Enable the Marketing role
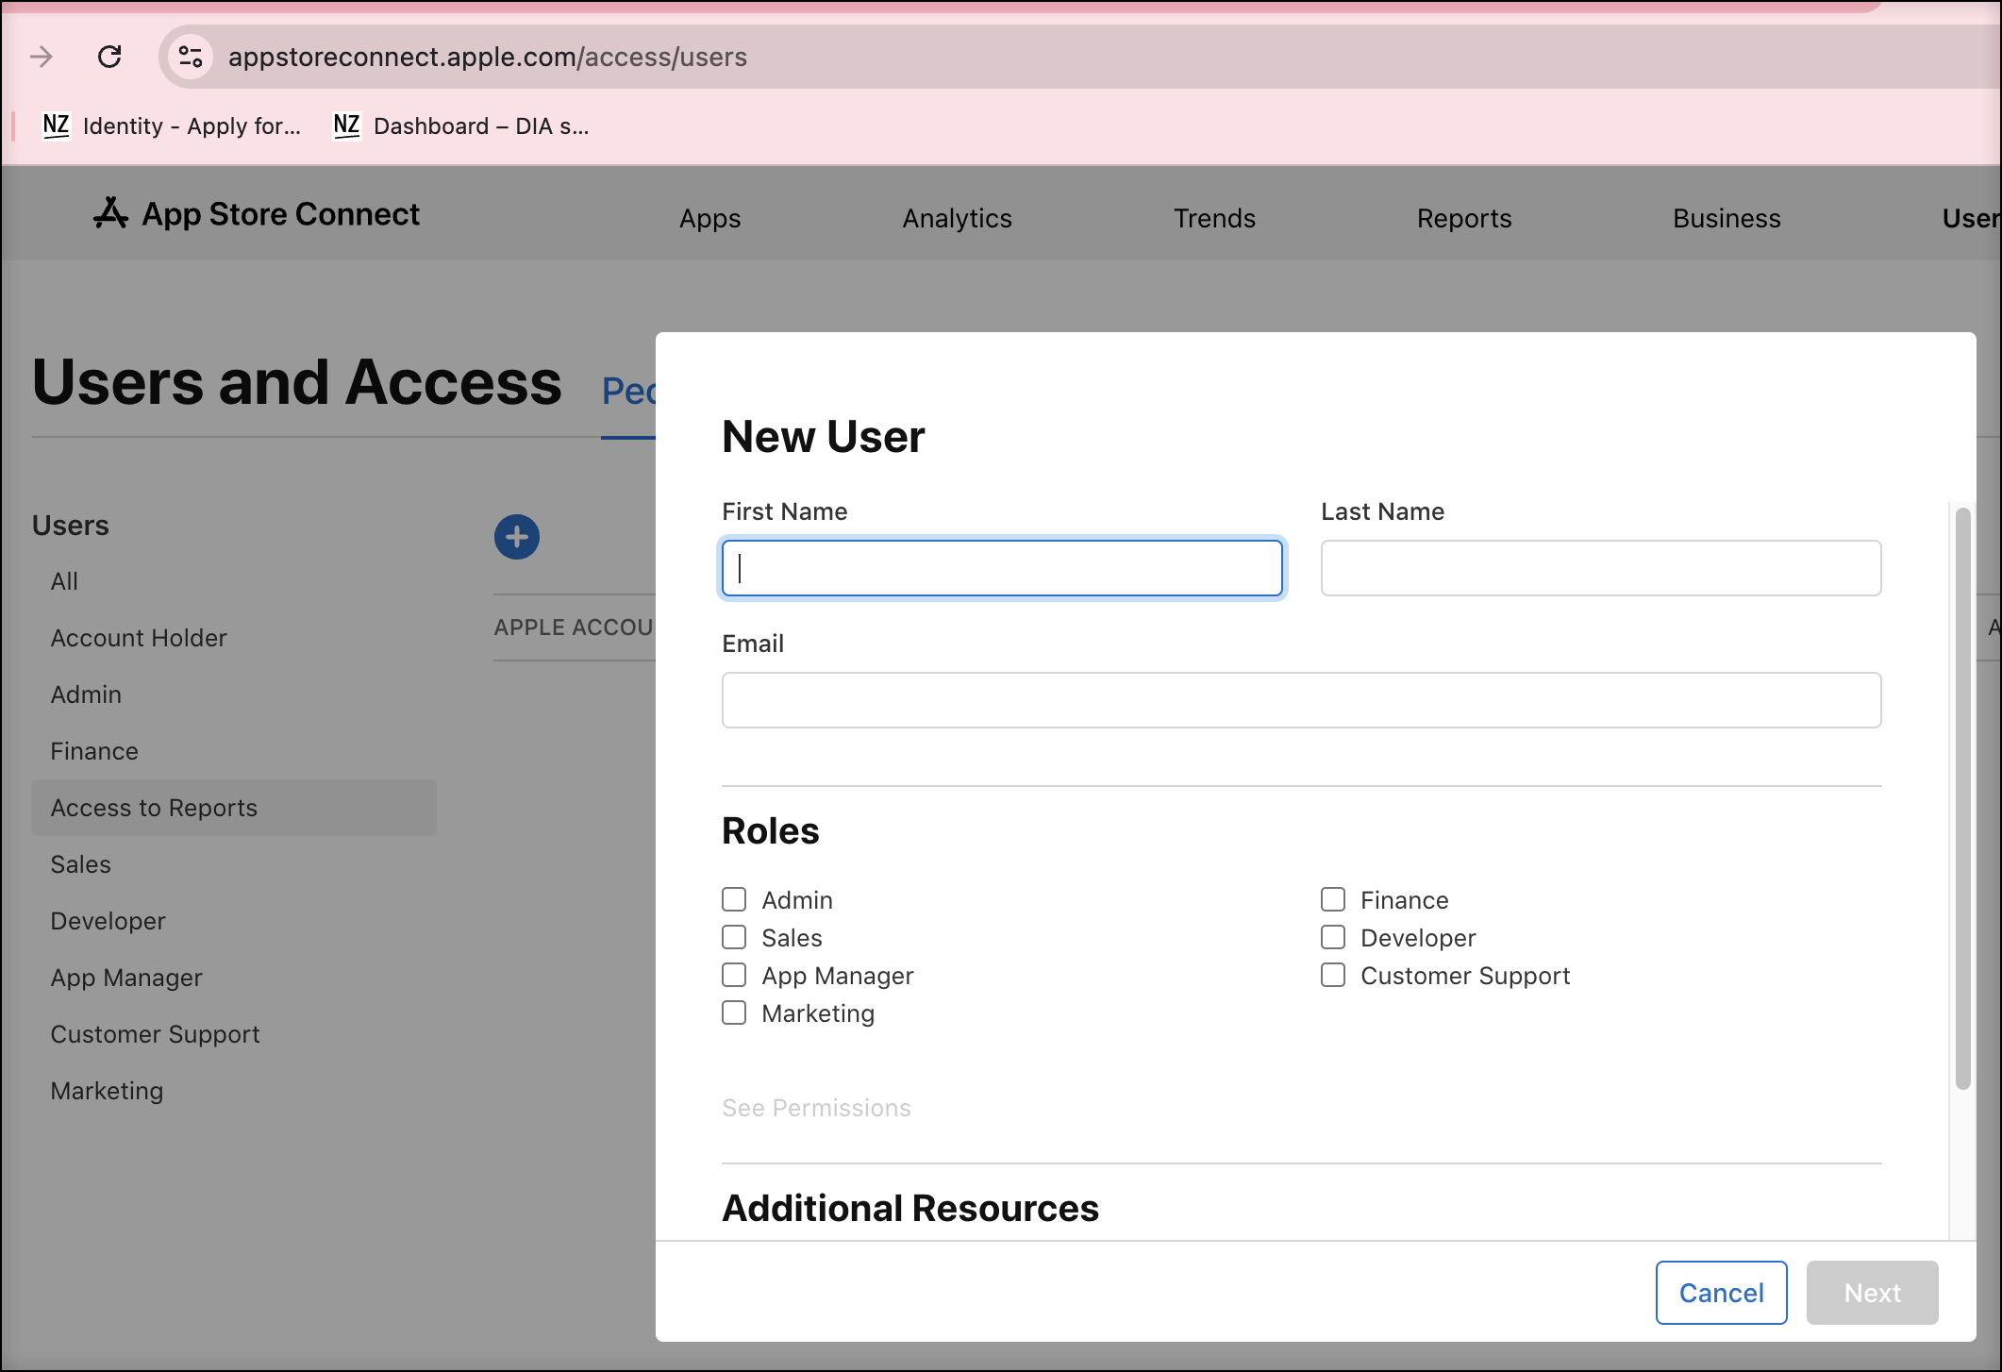The image size is (2002, 1372). [734, 1012]
